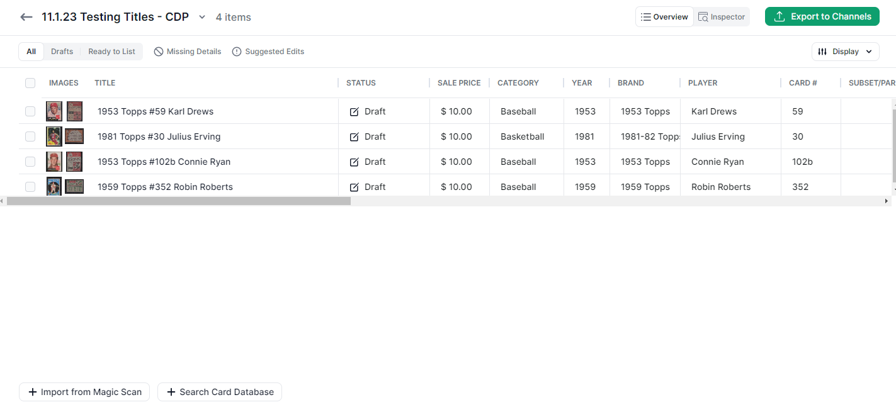896x407 pixels.
Task: Filter by Missing Details
Action: tap(188, 52)
